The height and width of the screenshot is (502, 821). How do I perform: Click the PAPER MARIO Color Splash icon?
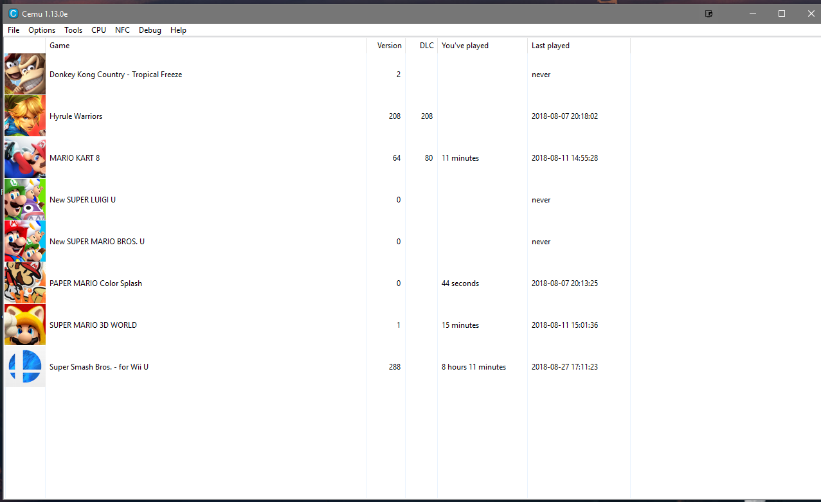[25, 283]
